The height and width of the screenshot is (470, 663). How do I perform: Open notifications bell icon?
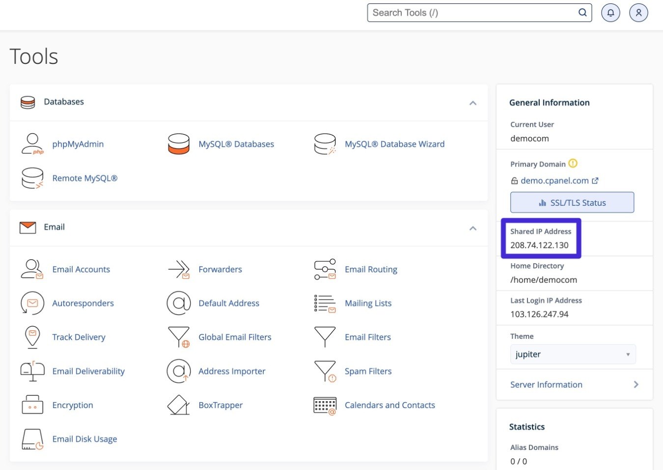tap(610, 13)
